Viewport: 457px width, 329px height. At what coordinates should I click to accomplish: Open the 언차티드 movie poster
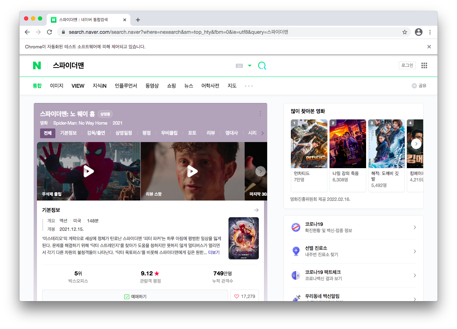(x=309, y=144)
